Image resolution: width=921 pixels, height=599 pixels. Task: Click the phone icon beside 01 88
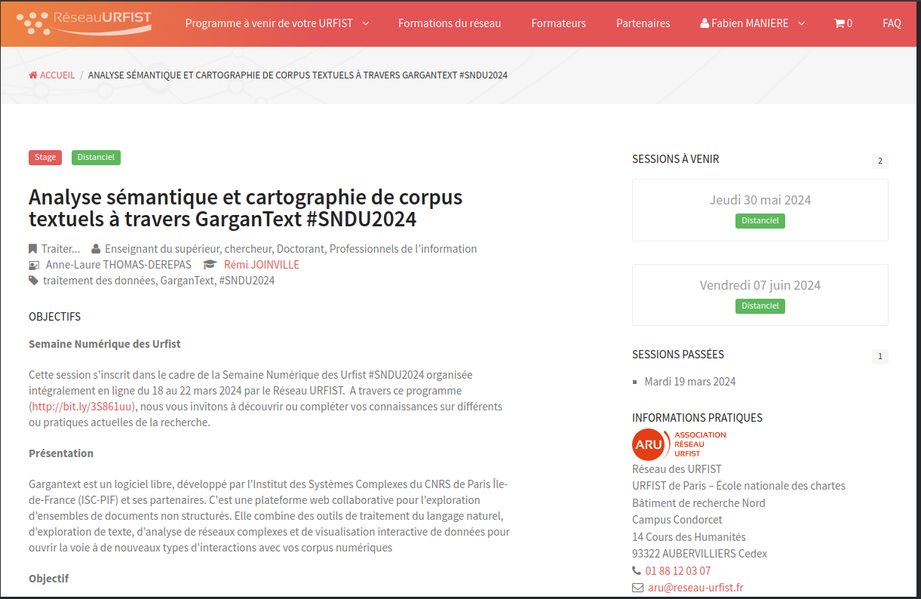click(637, 571)
